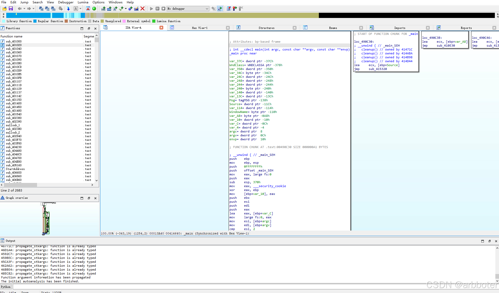
Task: Open a file with the folder icon
Action: pos(4,9)
